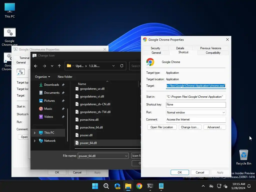Unpin Downloads via its pin icon
Viewport: 256px width, 192px height.
click(x=63, y=85)
